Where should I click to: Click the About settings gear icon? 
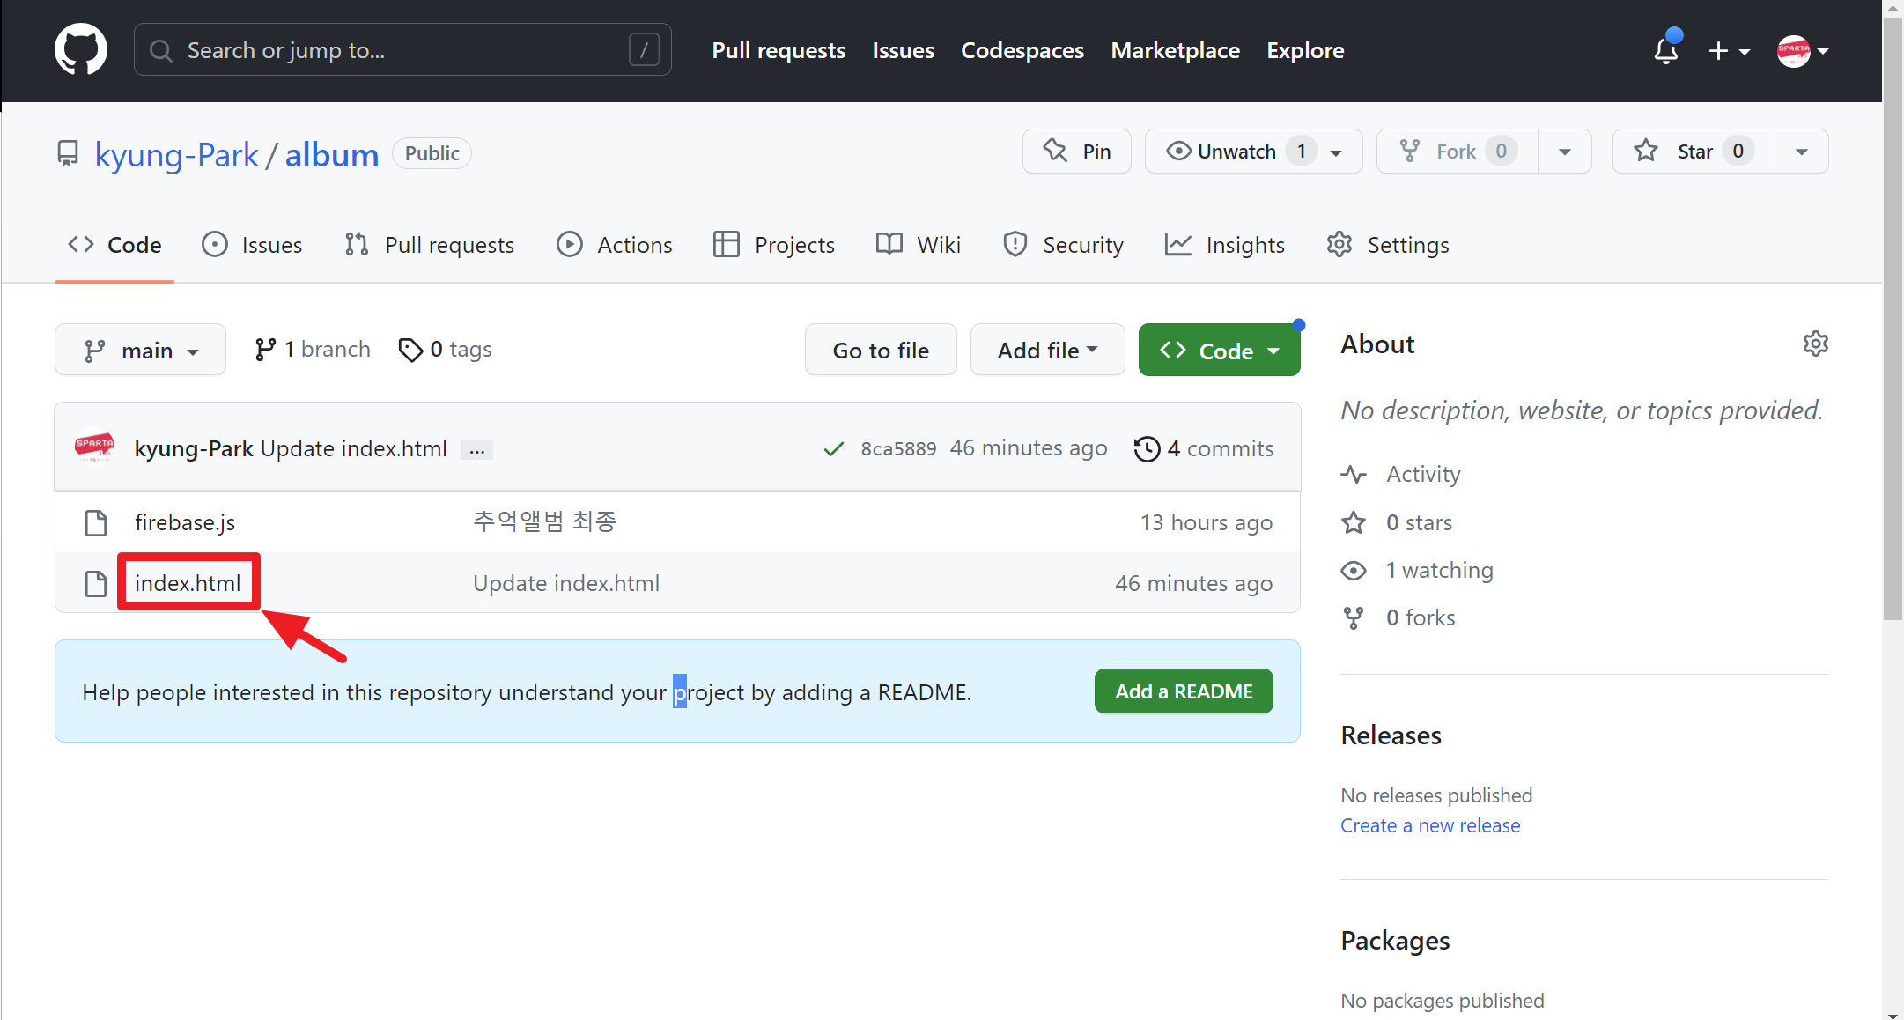[x=1815, y=344]
